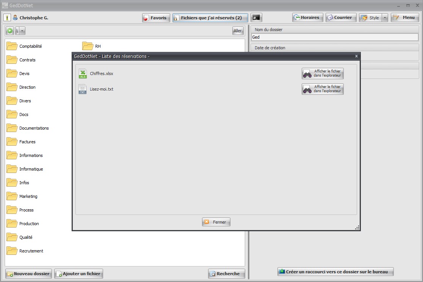Screen dimensions: 423x282
Task: Click the Chiffres.xlsx Excel file icon
Action: pyautogui.click(x=83, y=74)
